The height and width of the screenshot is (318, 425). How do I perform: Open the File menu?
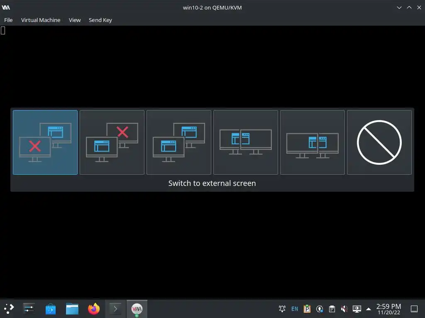(x=8, y=20)
